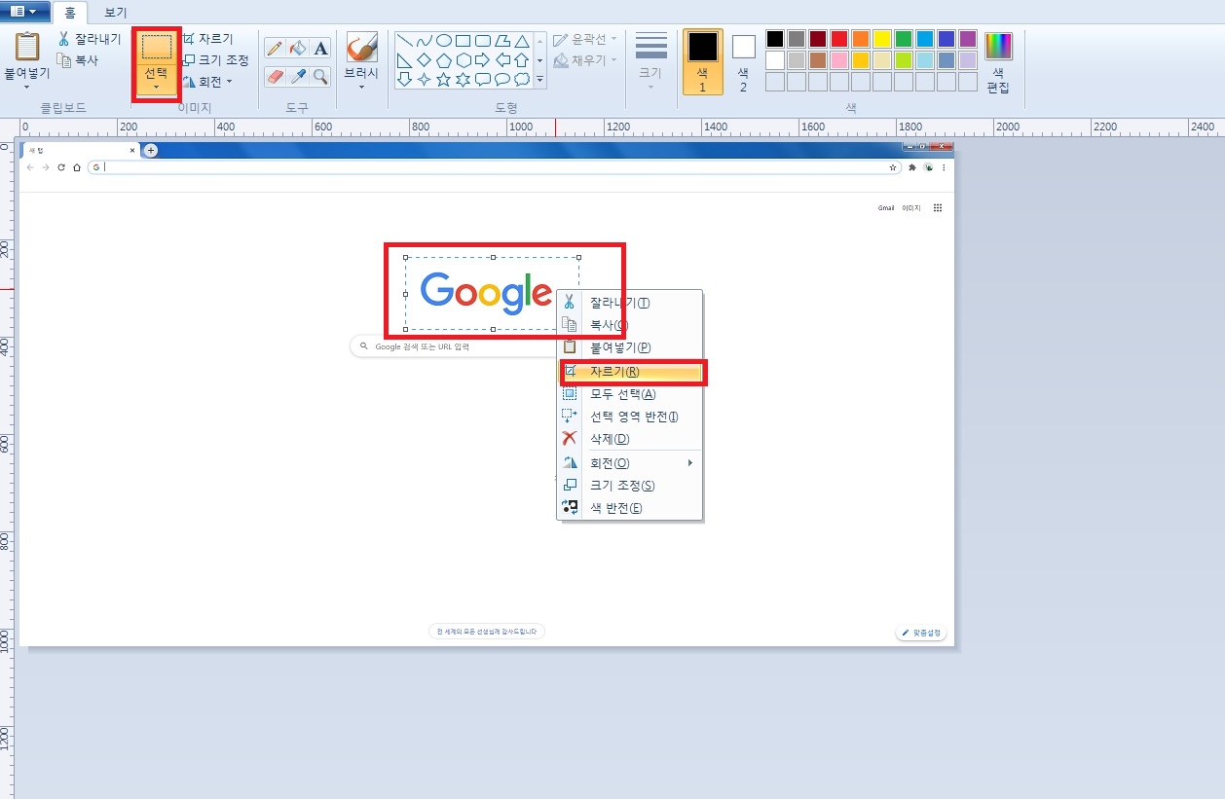Screen dimensions: 1225x799
Task: Pick the yellow color swatch
Action: [x=882, y=39]
